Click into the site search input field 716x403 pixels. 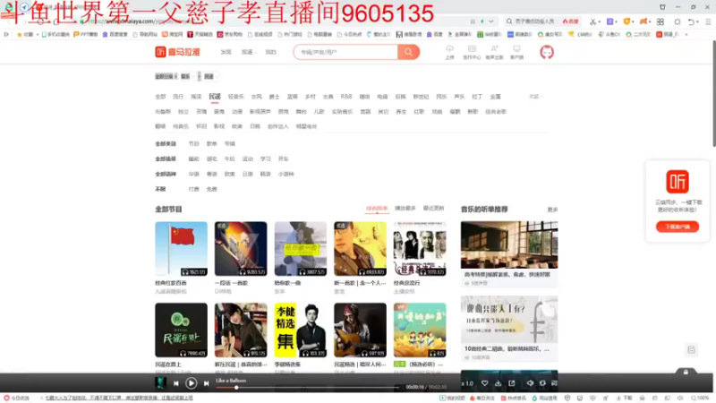pos(345,52)
